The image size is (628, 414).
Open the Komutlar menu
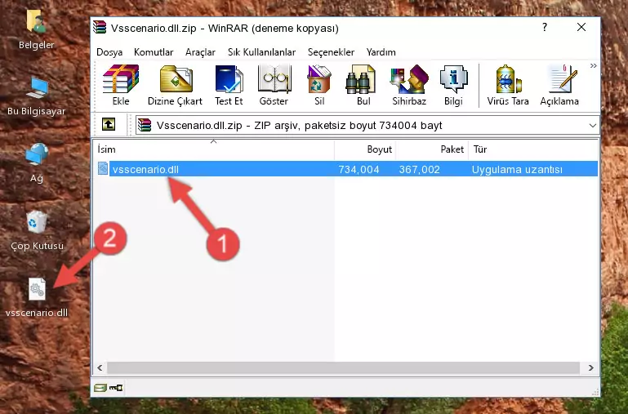(154, 52)
